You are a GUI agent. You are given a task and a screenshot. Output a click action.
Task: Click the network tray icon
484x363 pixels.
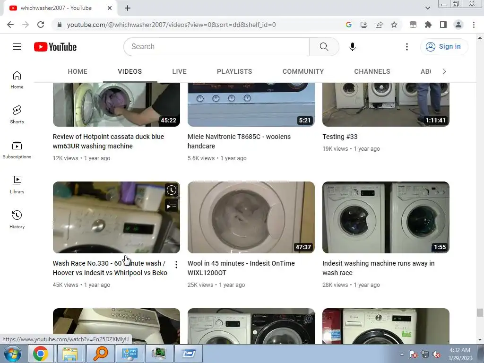pos(425,354)
